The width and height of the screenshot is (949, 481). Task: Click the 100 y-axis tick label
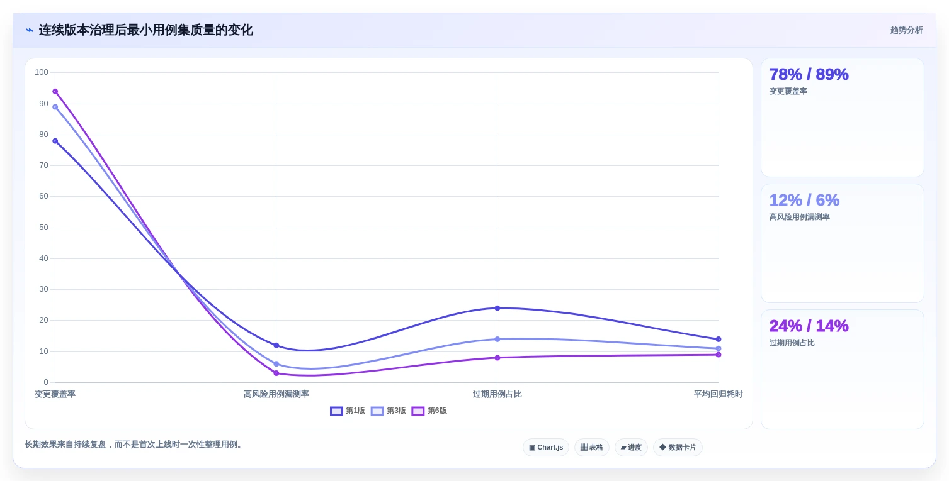tap(42, 72)
